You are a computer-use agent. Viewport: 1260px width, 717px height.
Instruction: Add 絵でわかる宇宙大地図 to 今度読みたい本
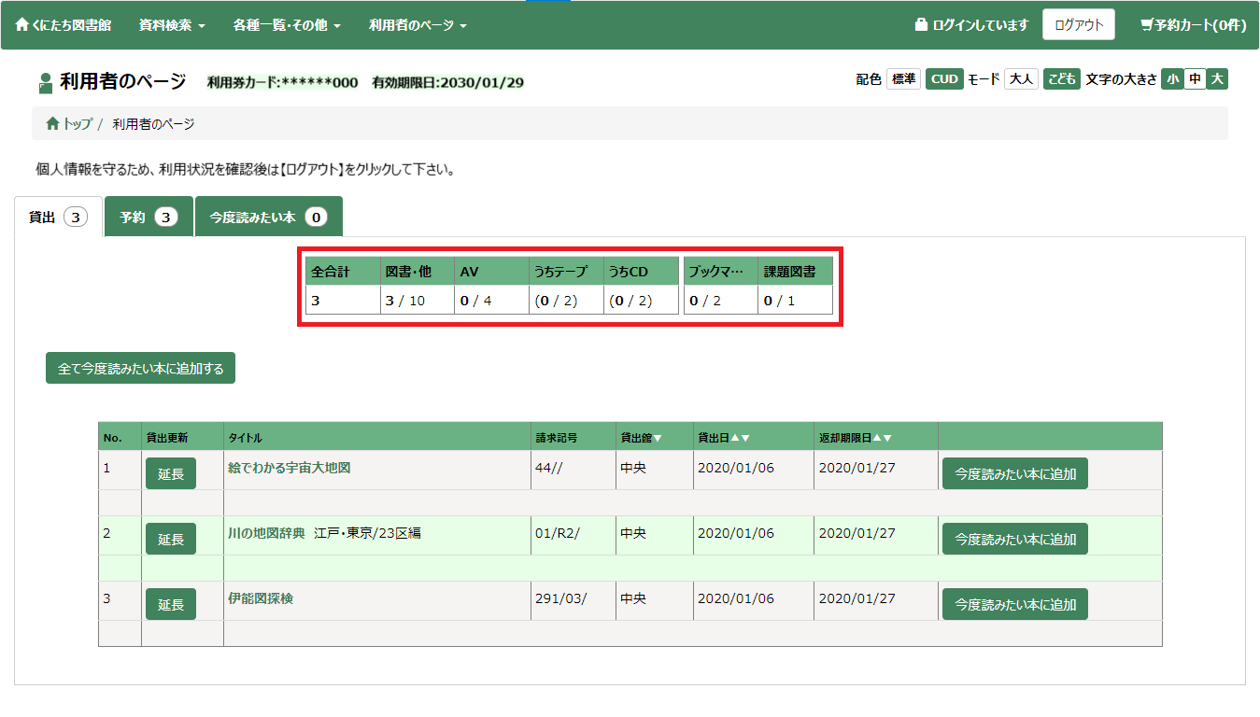point(1015,473)
